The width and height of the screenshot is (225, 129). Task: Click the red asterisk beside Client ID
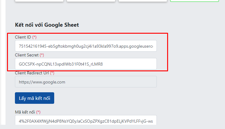(34, 37)
